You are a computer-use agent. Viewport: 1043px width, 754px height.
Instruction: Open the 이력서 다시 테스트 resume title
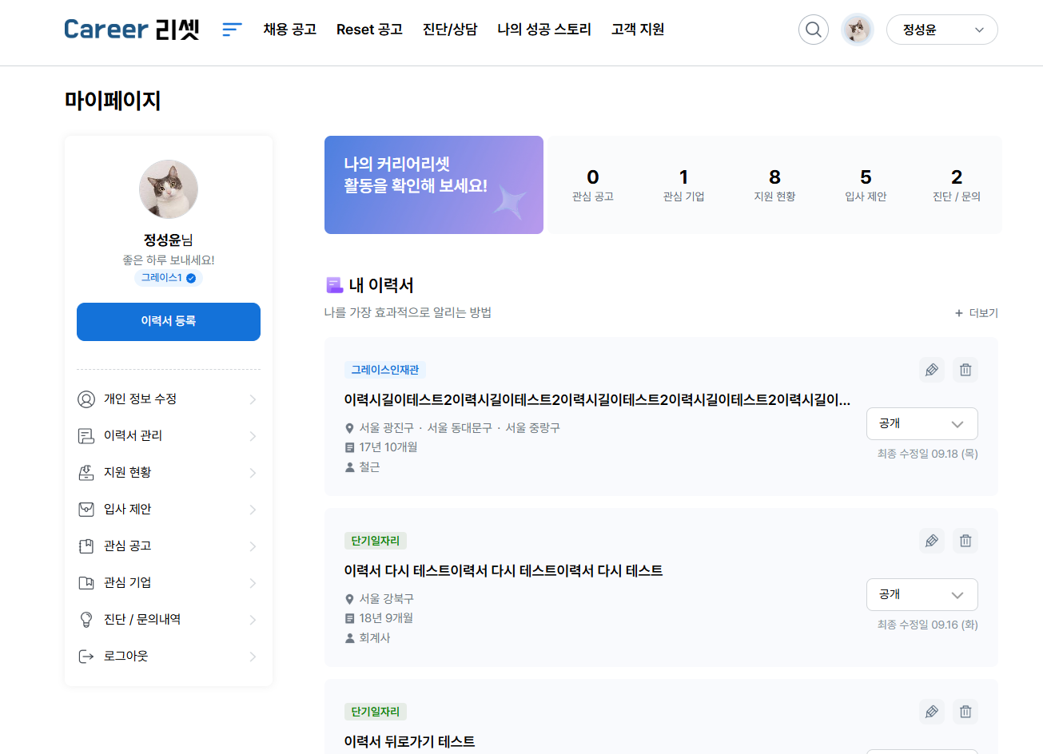[x=504, y=570]
